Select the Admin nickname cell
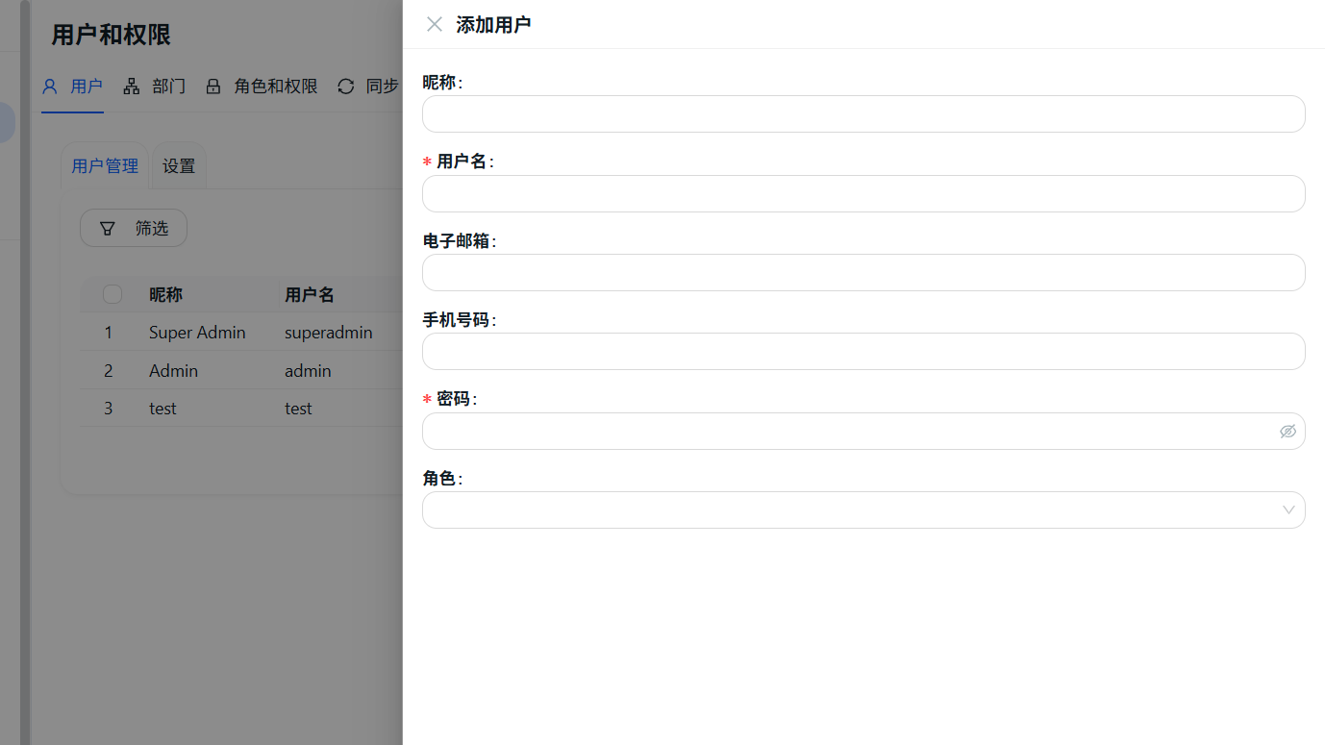This screenshot has height=745, width=1325. pyautogui.click(x=173, y=370)
